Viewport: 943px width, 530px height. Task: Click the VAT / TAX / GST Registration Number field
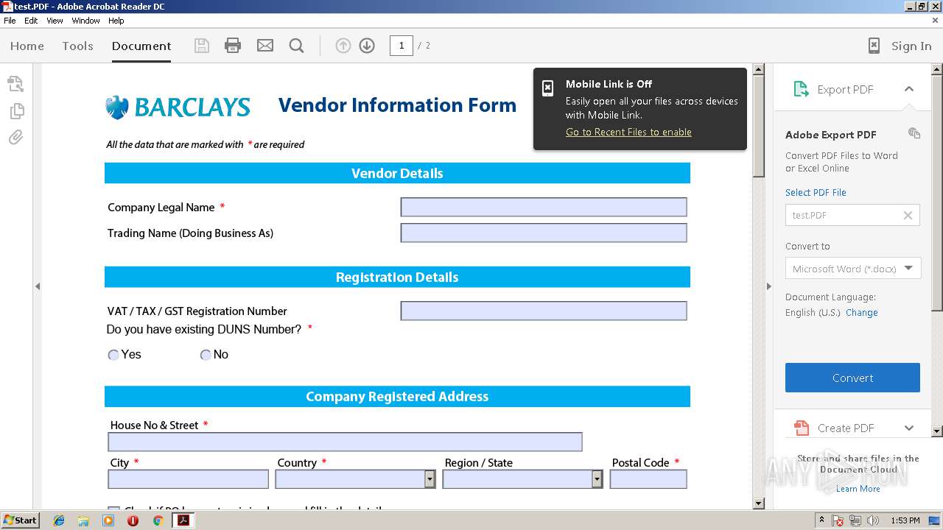tap(544, 311)
